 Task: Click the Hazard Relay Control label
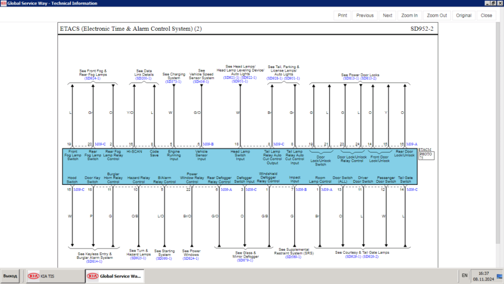click(x=139, y=180)
